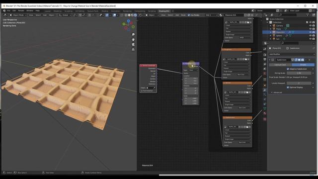Select wireframe viewport shading icon
Screen dimensions: 318x179
[x=126, y=15]
